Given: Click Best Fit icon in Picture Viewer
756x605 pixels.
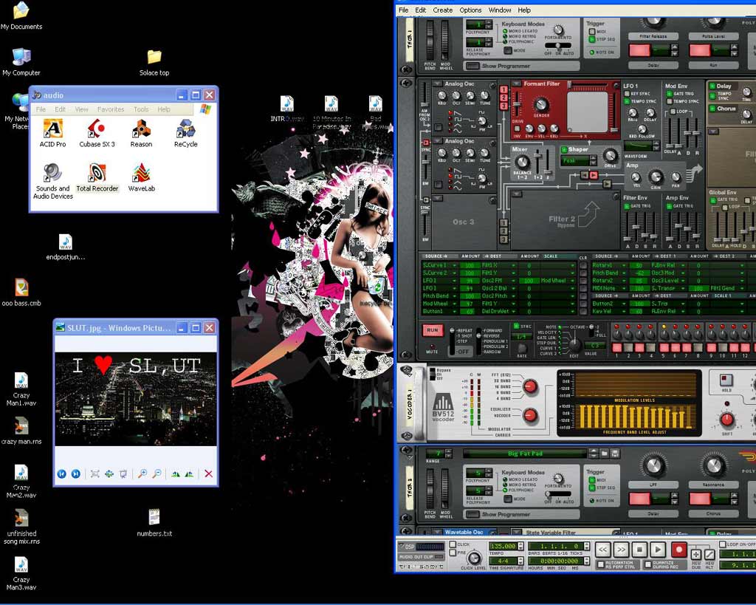Looking at the screenshot, I should [x=95, y=474].
